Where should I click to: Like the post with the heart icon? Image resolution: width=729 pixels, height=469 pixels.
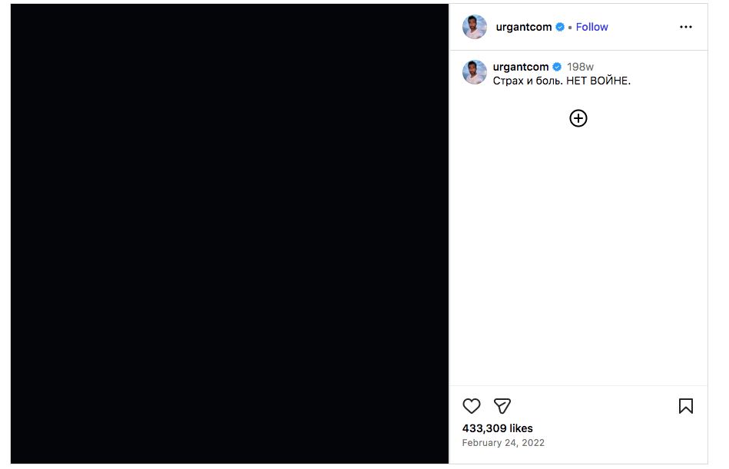click(472, 406)
